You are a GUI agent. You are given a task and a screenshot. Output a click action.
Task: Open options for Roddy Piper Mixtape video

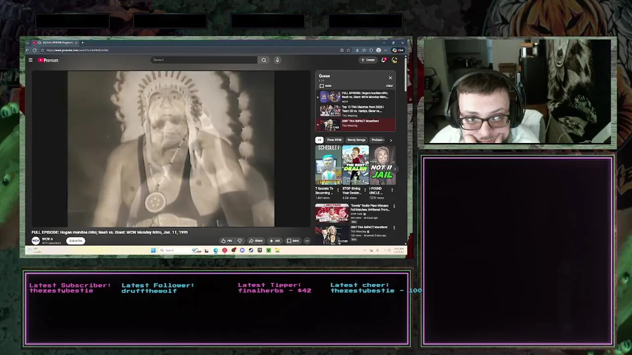[x=394, y=206]
